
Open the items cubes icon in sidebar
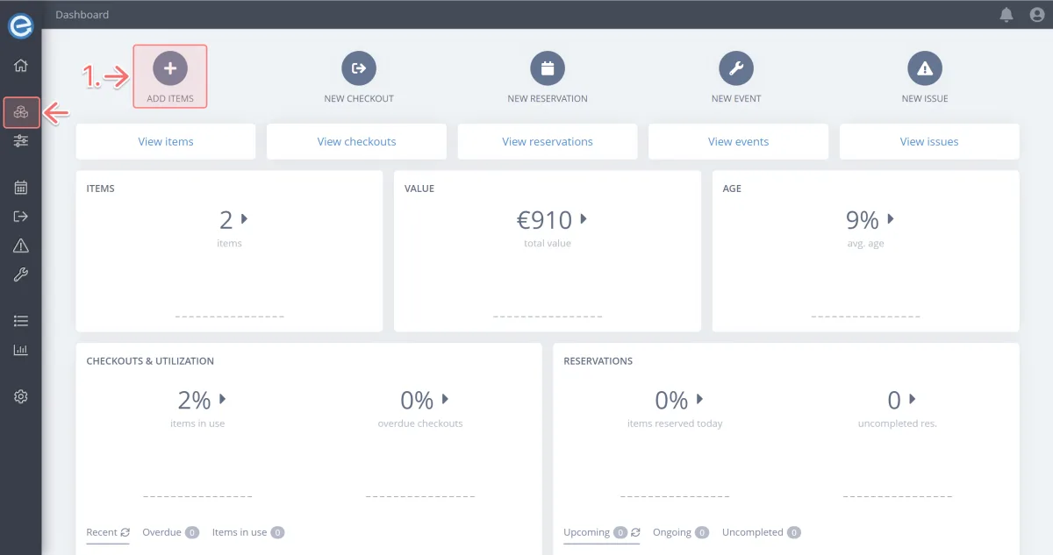pos(21,112)
